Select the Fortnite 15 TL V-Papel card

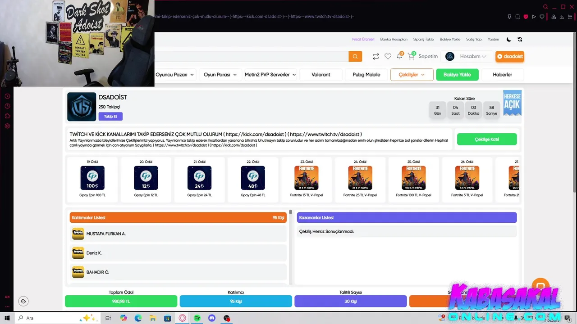(307, 180)
